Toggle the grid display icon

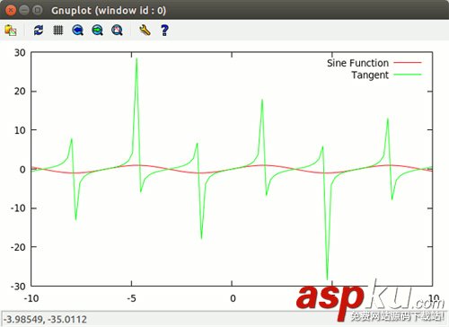58,30
